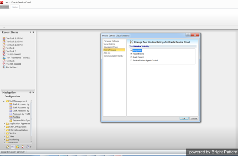The width and height of the screenshot is (238, 156).
Task: Click navigation tree scroll down arrow
Action: (x=31, y=141)
